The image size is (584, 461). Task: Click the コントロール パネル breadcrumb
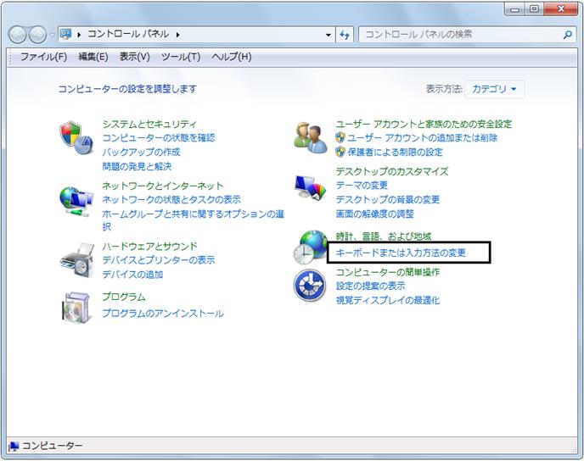click(x=128, y=34)
